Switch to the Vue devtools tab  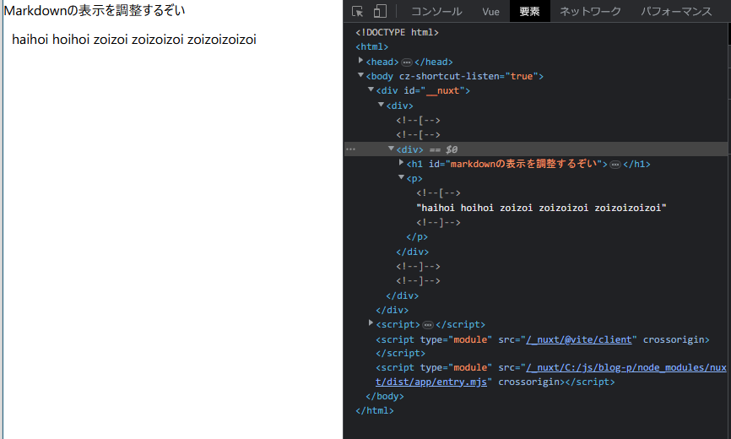coord(490,11)
